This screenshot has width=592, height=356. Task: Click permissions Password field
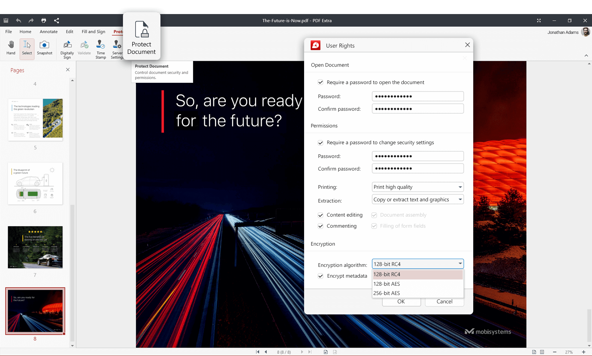click(x=418, y=156)
